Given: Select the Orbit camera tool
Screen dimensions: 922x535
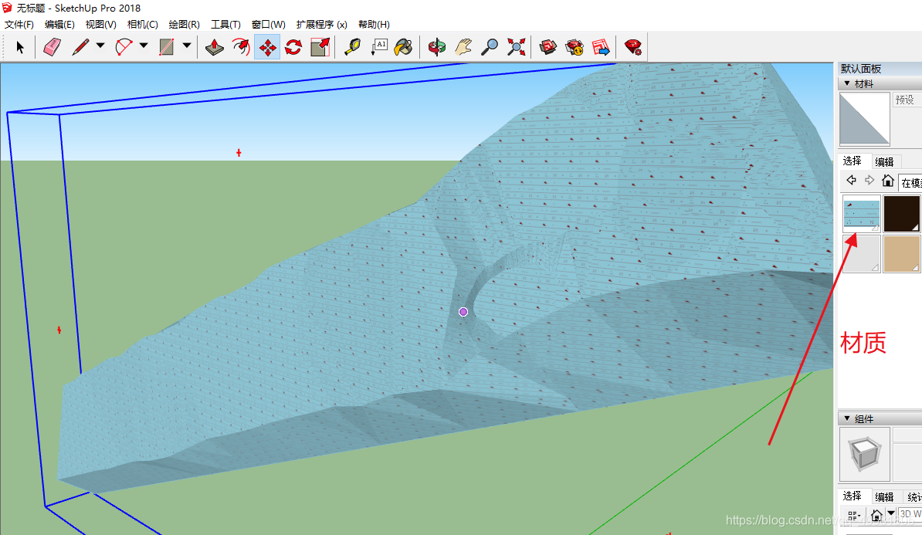Looking at the screenshot, I should [x=437, y=47].
